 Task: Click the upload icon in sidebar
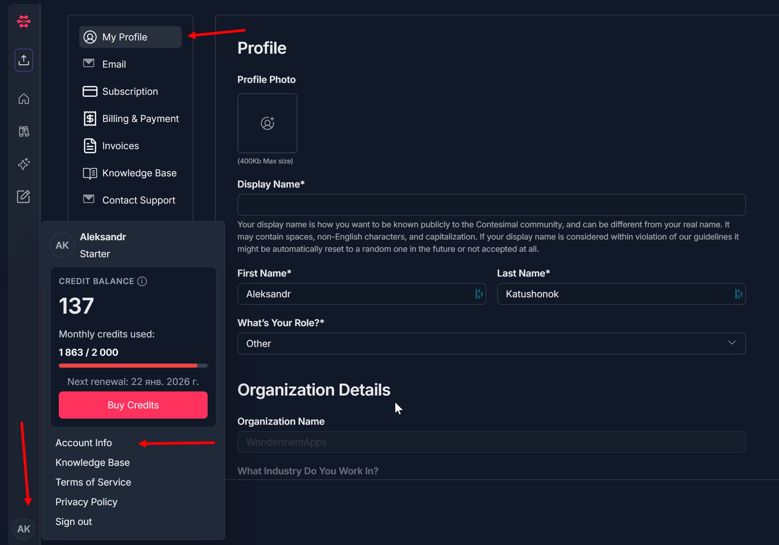pos(23,60)
